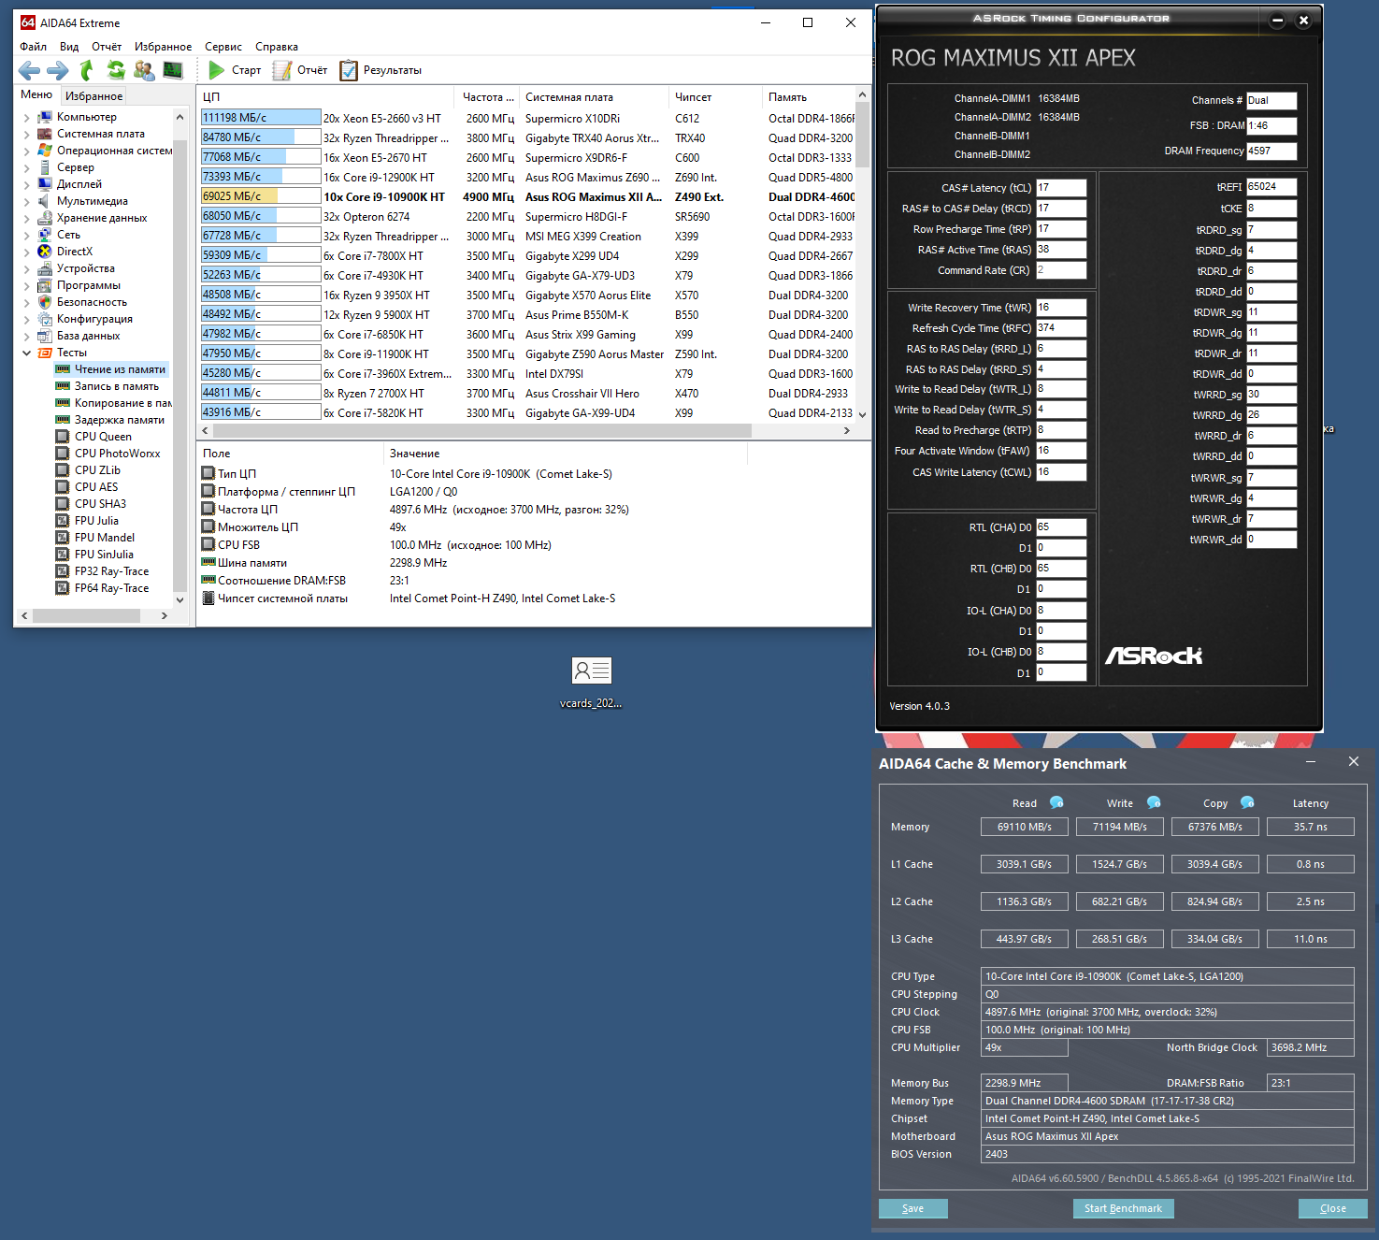Select the Мультимедиа speaker icon
Screen dimensions: 1379x1240
(45, 201)
